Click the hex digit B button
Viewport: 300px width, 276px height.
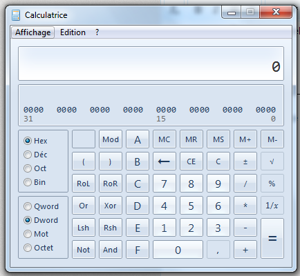click(138, 161)
